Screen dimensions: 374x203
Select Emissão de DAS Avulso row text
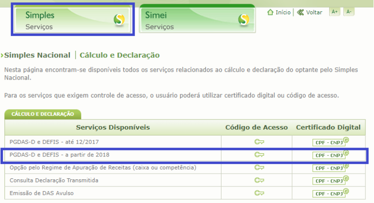pos(41,193)
